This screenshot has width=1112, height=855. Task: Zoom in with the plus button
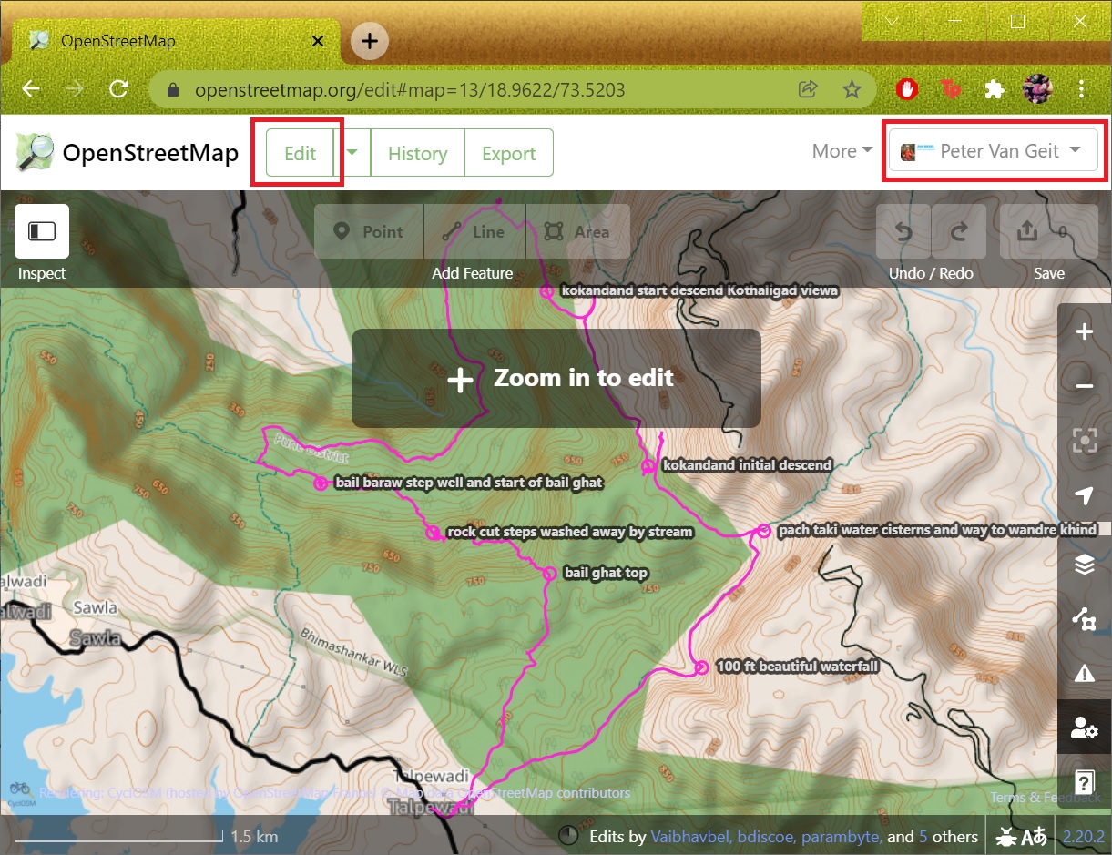(x=1084, y=332)
